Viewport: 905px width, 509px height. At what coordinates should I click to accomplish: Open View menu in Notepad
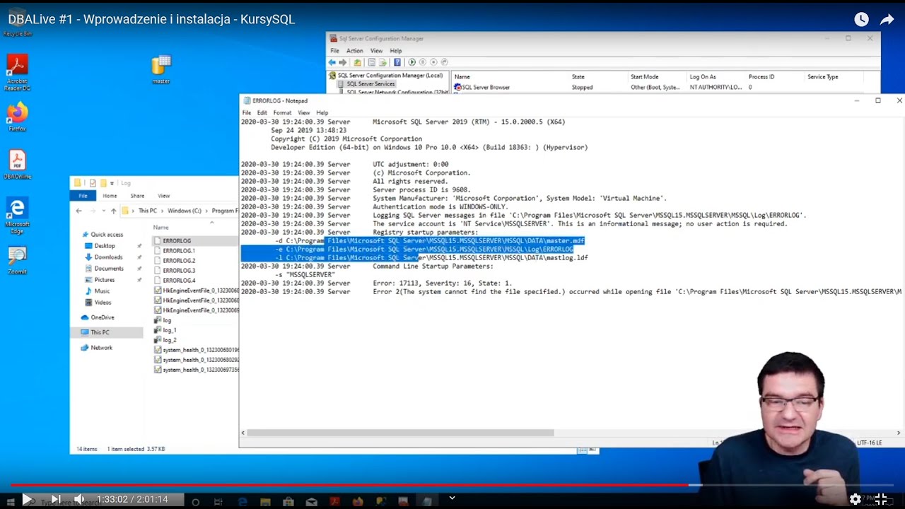pyautogui.click(x=303, y=112)
